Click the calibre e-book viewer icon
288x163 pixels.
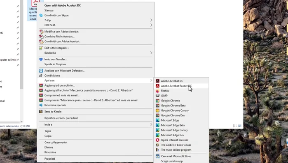157,145
